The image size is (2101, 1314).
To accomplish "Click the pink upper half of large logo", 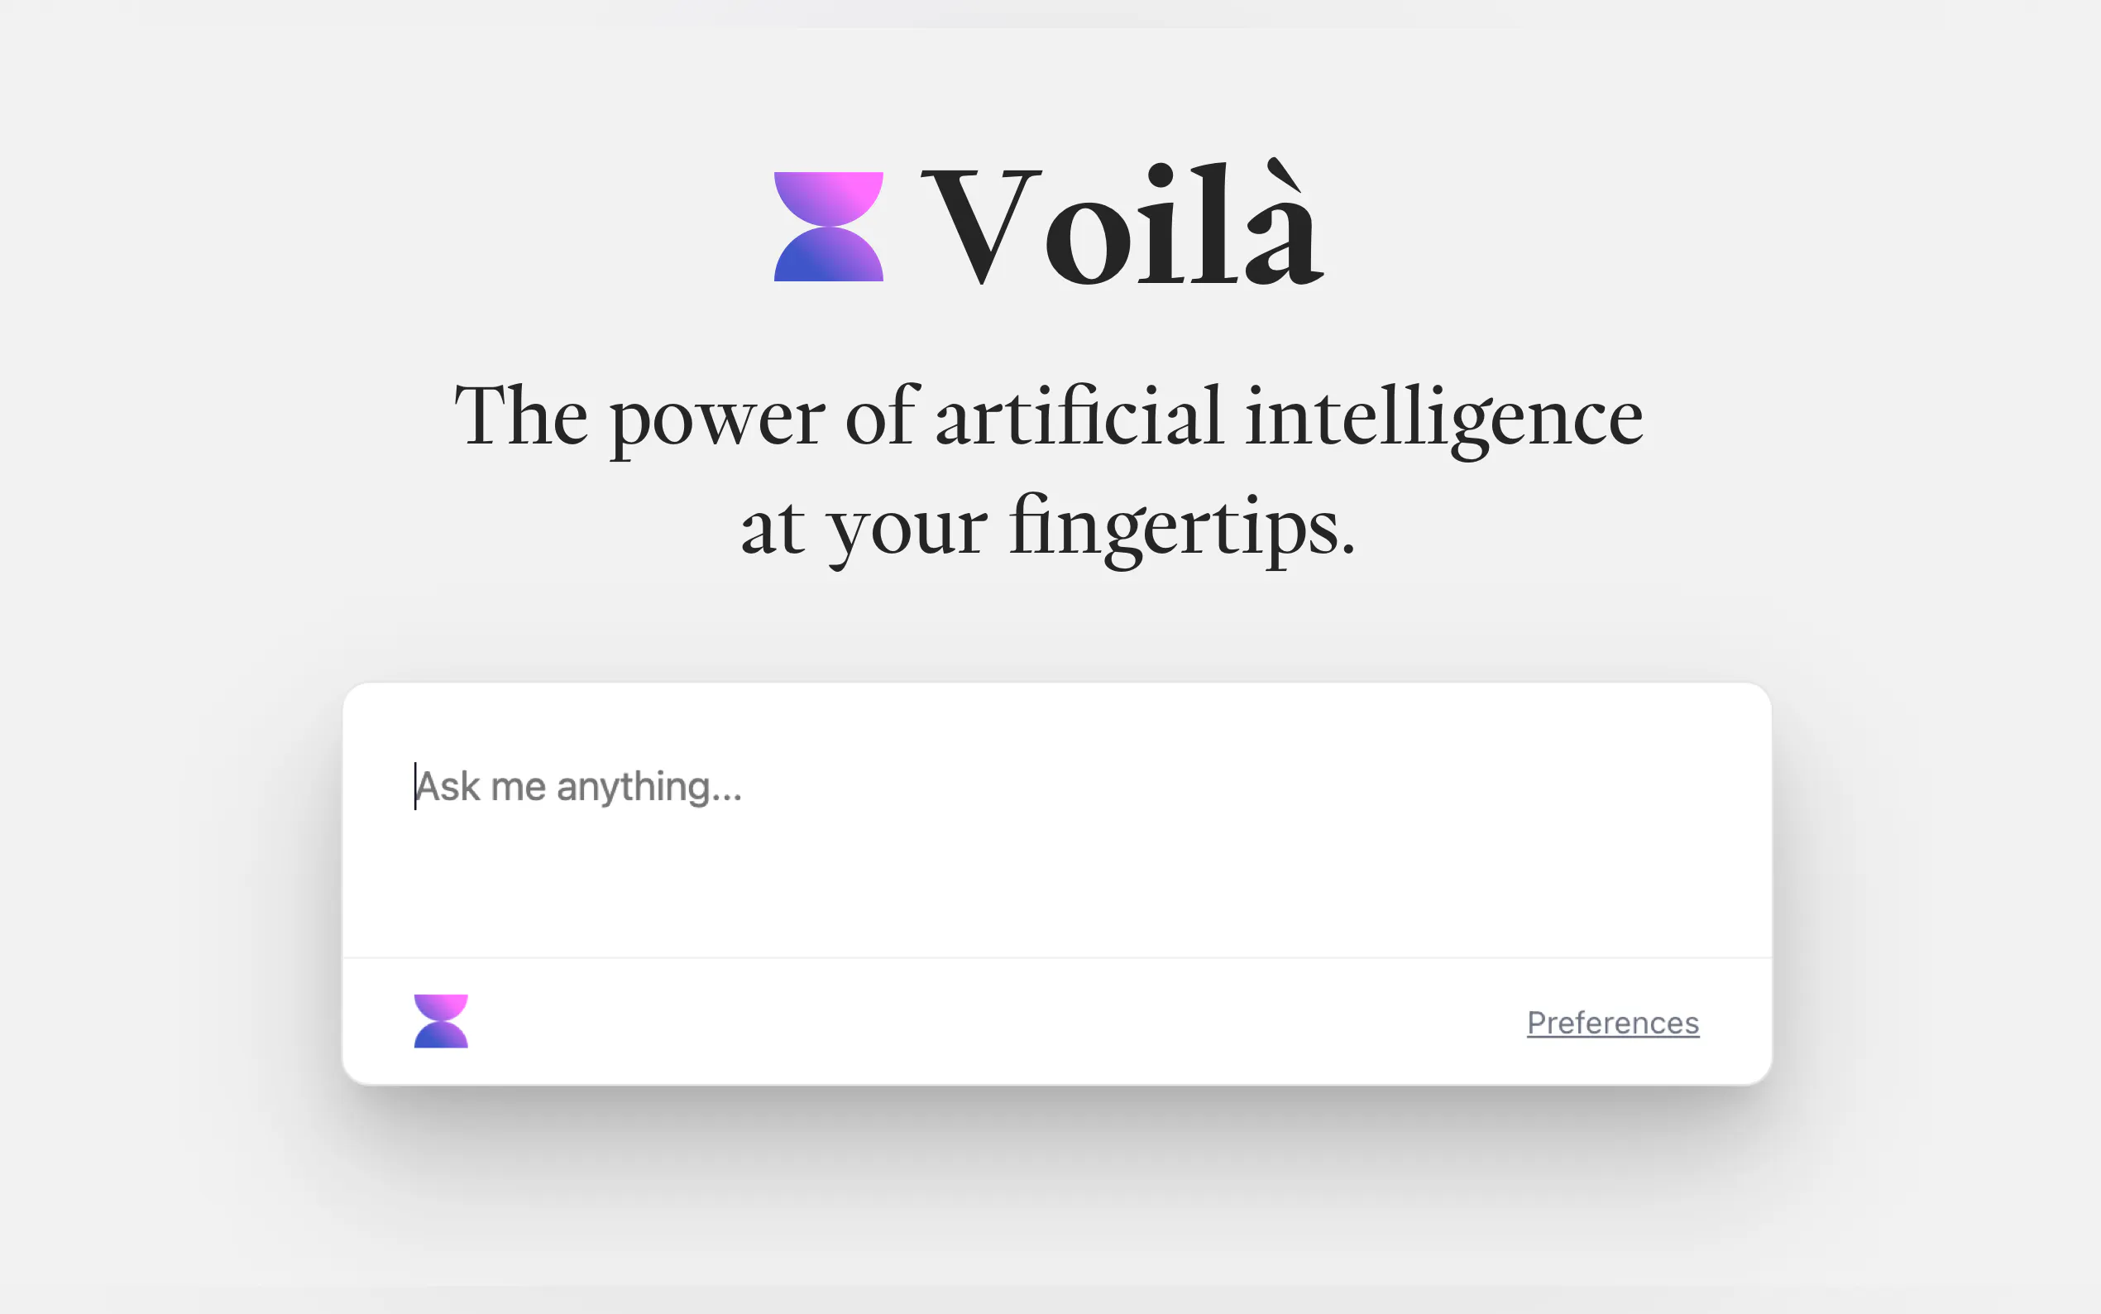I will click(x=828, y=195).
